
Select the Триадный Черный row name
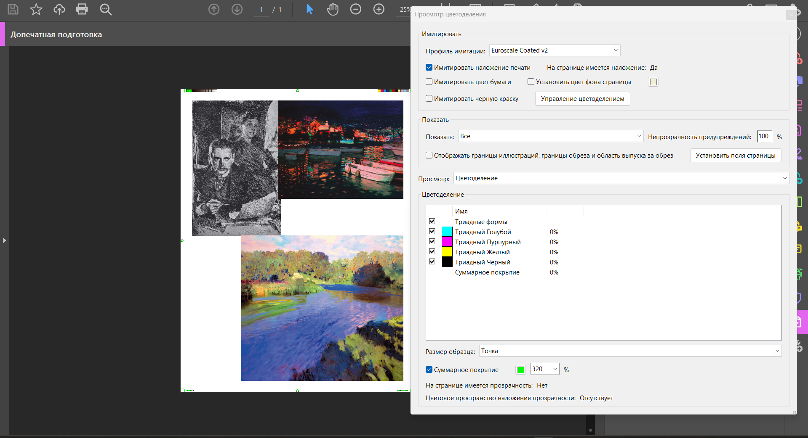(x=483, y=262)
